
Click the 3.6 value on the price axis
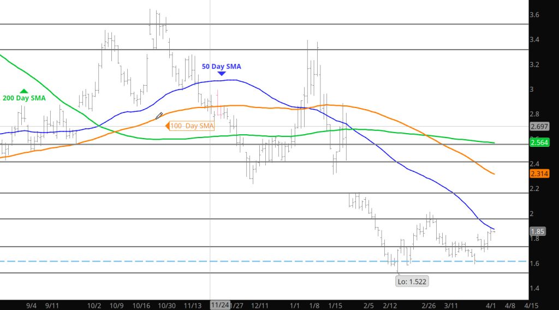tap(534, 15)
